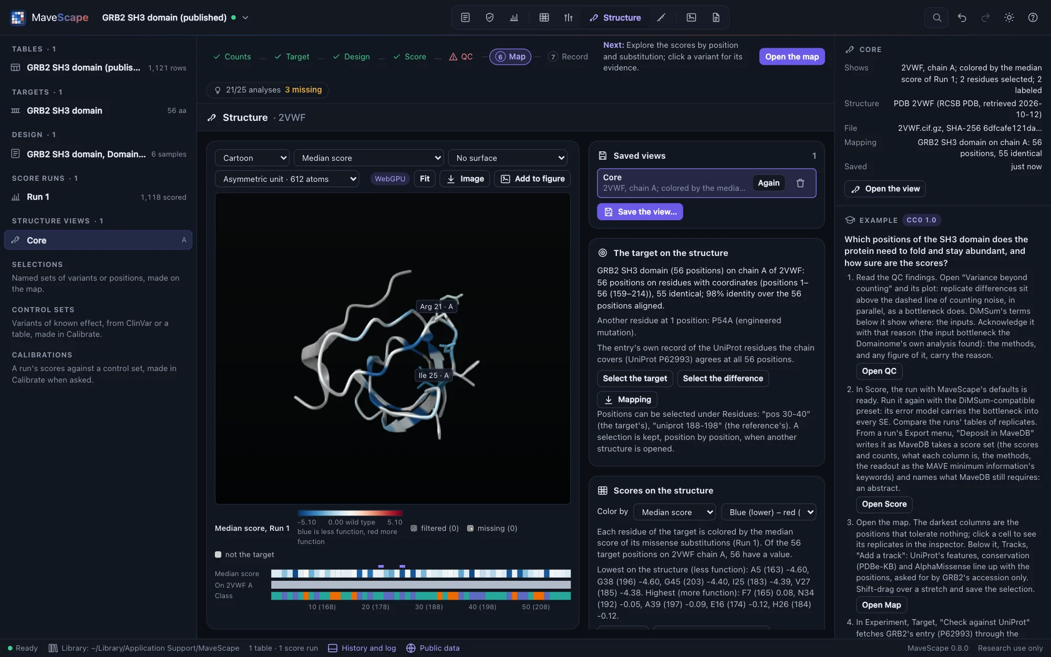Open the Blue (lower) – red palette dropdown
This screenshot has height=657, width=1051.
[769, 512]
